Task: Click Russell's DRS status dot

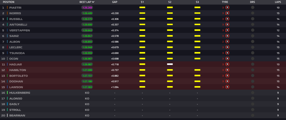Action: [252, 19]
